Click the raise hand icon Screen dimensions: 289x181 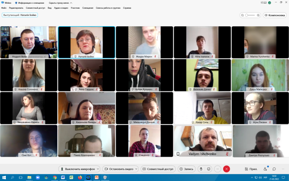pyautogui.click(x=201, y=169)
